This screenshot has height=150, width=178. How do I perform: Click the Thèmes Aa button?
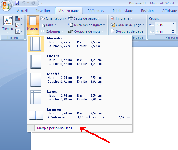tap(8, 25)
